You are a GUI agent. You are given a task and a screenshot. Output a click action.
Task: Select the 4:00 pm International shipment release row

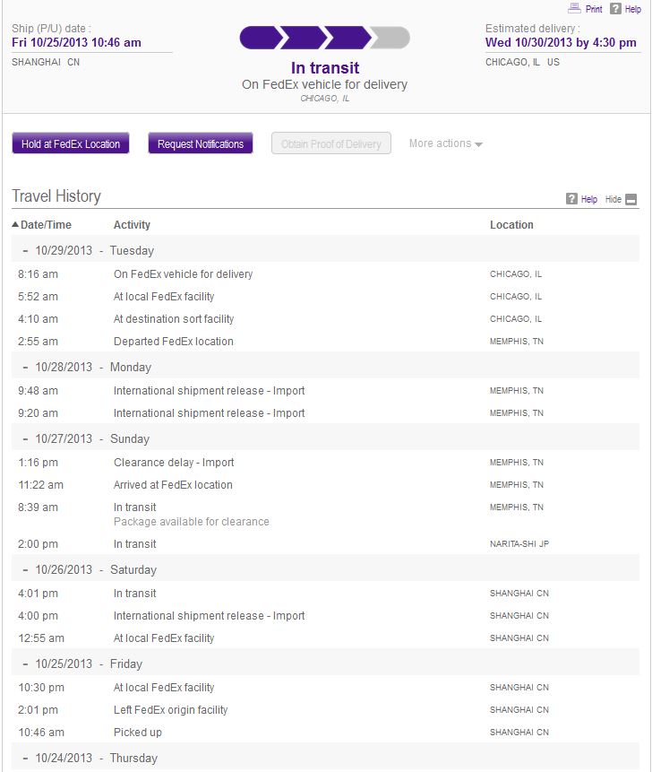[x=325, y=616]
